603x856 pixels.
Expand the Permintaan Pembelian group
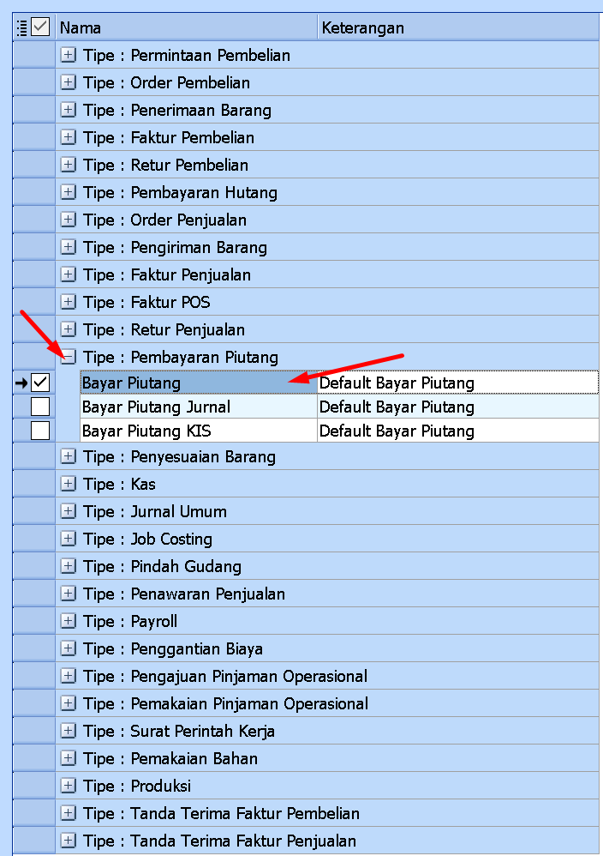(x=69, y=55)
